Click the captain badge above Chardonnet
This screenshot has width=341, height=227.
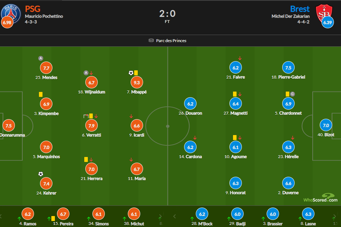(292, 94)
